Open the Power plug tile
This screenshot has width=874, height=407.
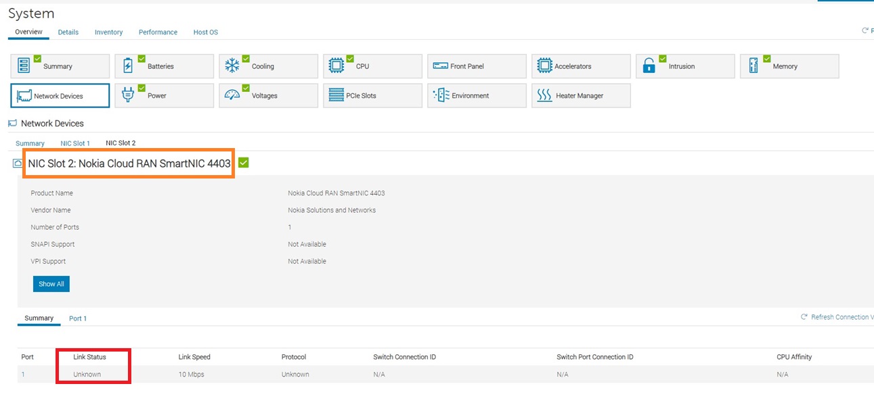164,96
